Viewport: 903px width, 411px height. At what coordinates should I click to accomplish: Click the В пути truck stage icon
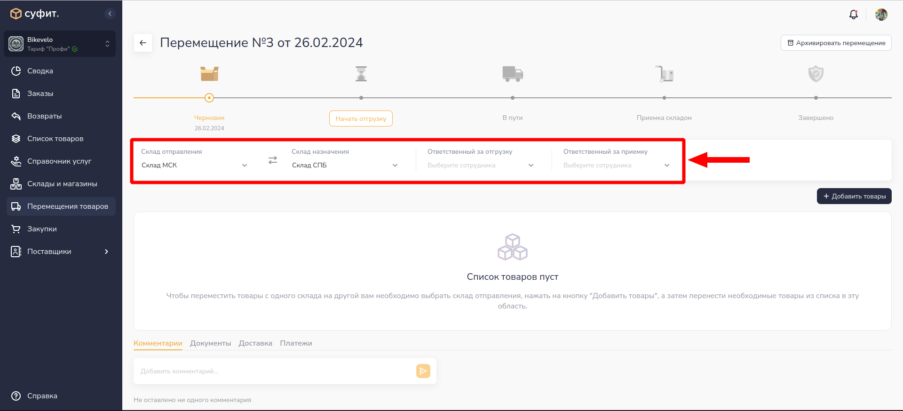pos(513,74)
